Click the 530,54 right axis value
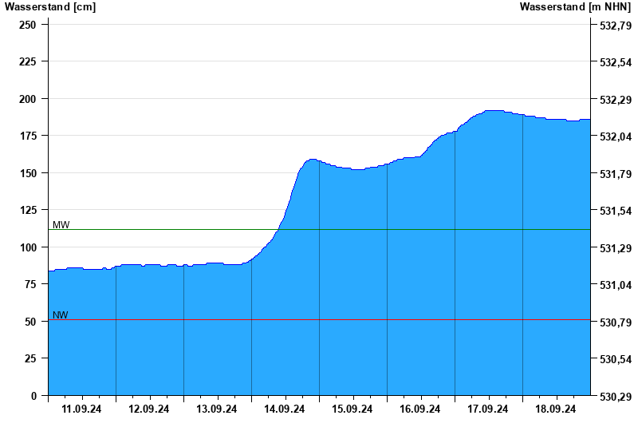 pyautogui.click(x=616, y=359)
